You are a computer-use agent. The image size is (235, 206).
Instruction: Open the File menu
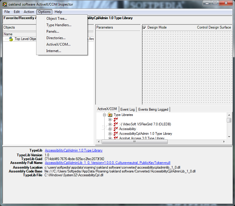point(7,12)
